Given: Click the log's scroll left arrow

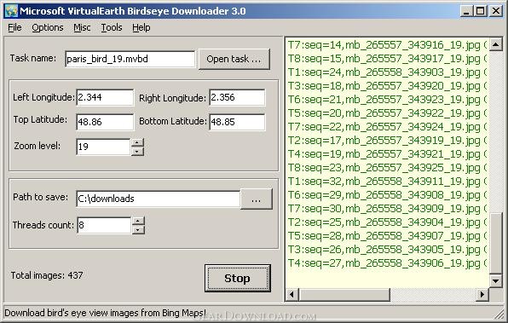Looking at the screenshot, I should 292,294.
